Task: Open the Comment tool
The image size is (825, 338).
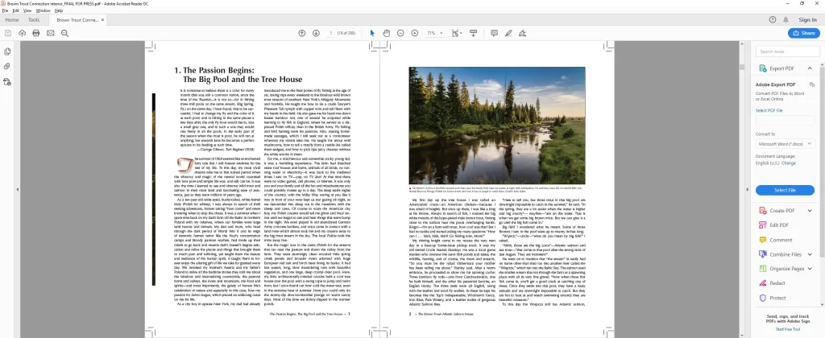Action: [781, 240]
